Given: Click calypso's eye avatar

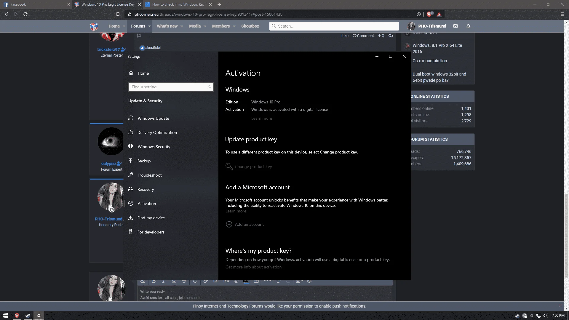Looking at the screenshot, I should pos(111,141).
